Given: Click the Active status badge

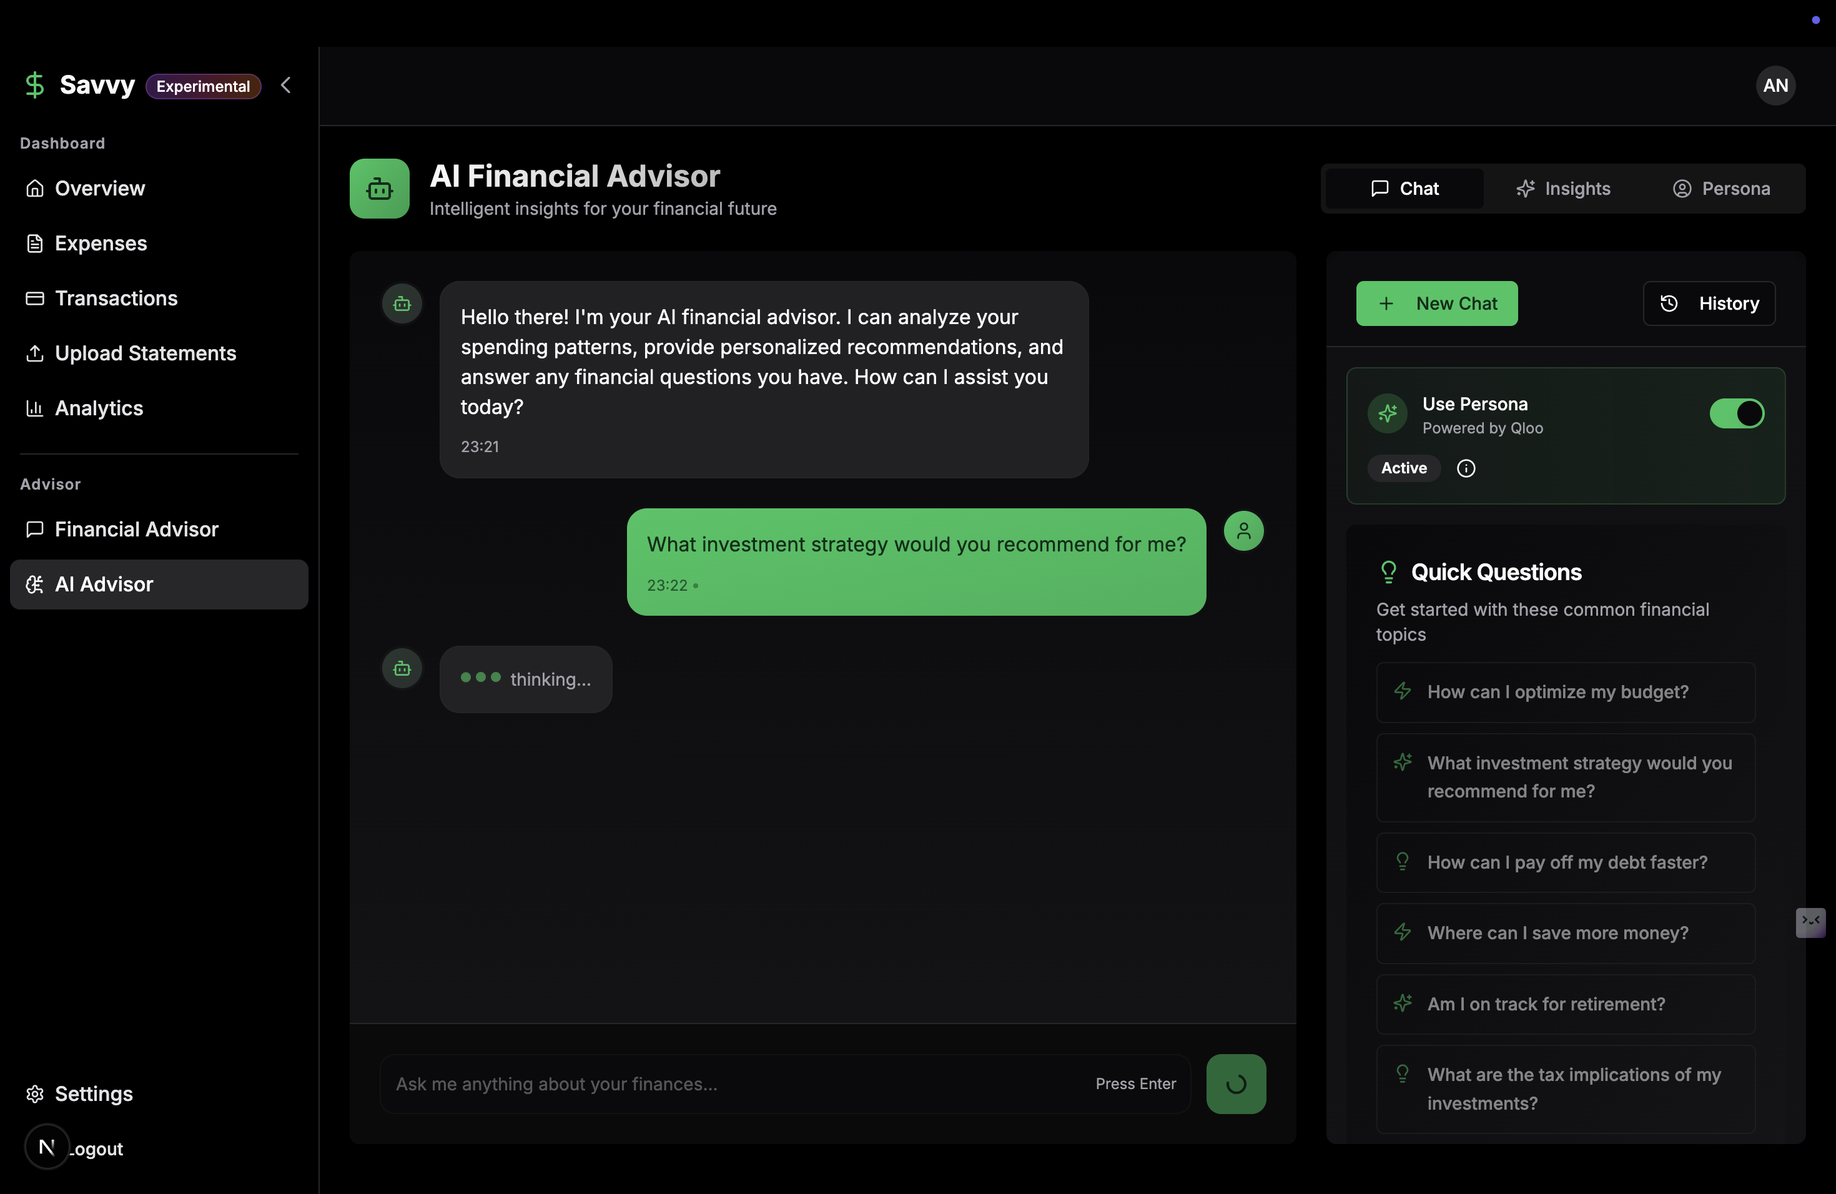Looking at the screenshot, I should pos(1403,468).
